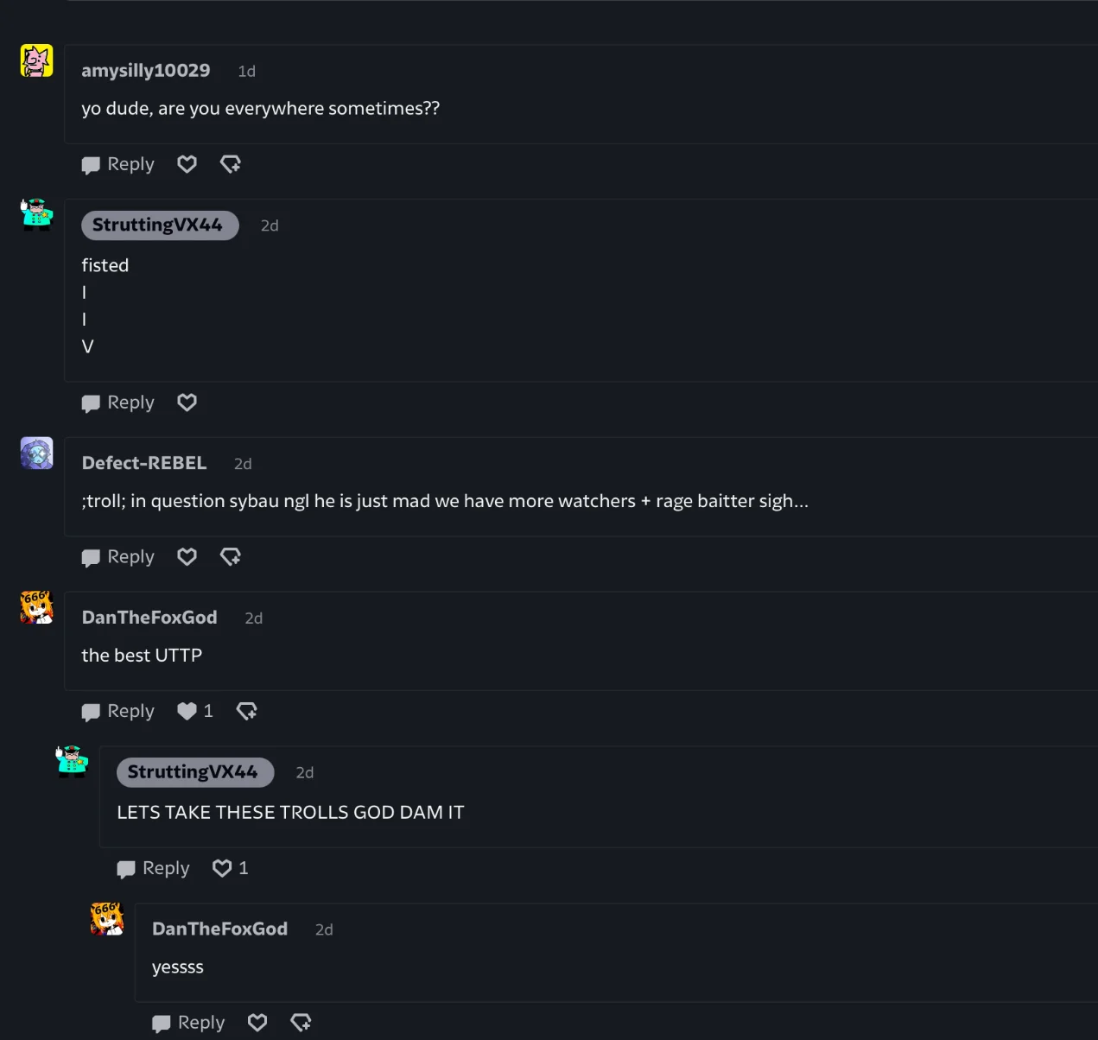Image resolution: width=1098 pixels, height=1040 pixels.
Task: Unlike 'the best UTTP' comment
Action: [x=187, y=711]
